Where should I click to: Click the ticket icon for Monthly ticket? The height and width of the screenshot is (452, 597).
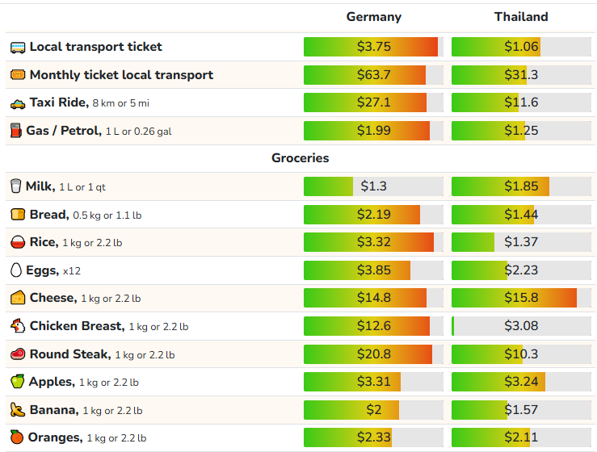(18, 75)
